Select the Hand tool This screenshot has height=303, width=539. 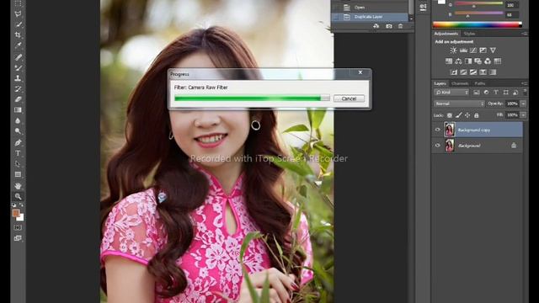coord(18,186)
